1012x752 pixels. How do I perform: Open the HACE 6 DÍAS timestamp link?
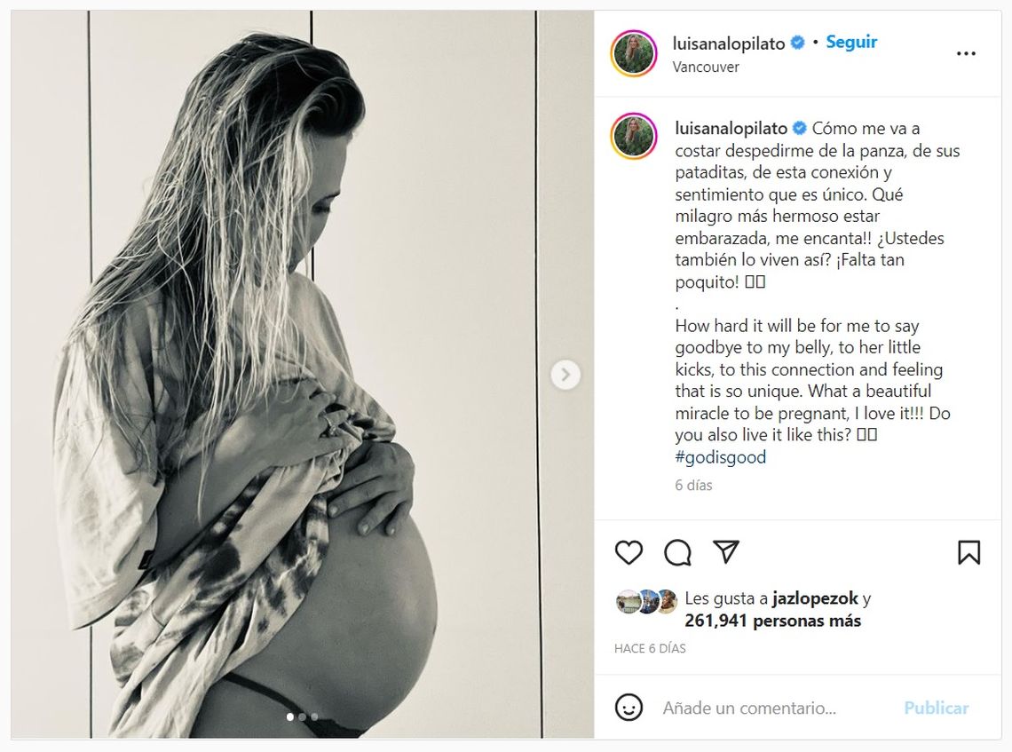[650, 649]
